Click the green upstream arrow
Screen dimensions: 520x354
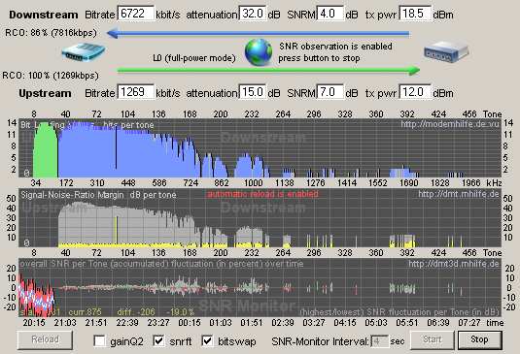tap(269, 70)
